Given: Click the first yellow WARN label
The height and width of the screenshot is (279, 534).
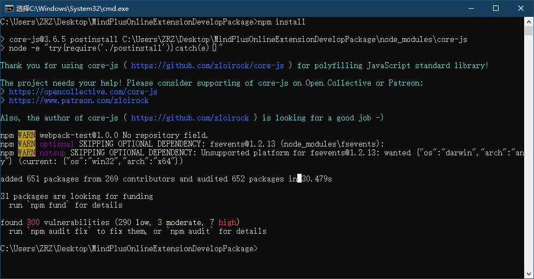Looking at the screenshot, I should point(27,135).
